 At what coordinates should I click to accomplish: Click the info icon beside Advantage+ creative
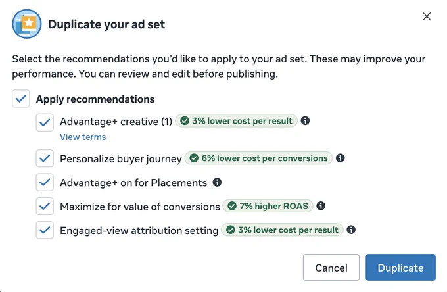pyautogui.click(x=305, y=120)
